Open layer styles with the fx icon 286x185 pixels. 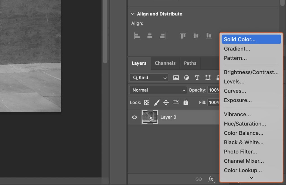[211, 179]
